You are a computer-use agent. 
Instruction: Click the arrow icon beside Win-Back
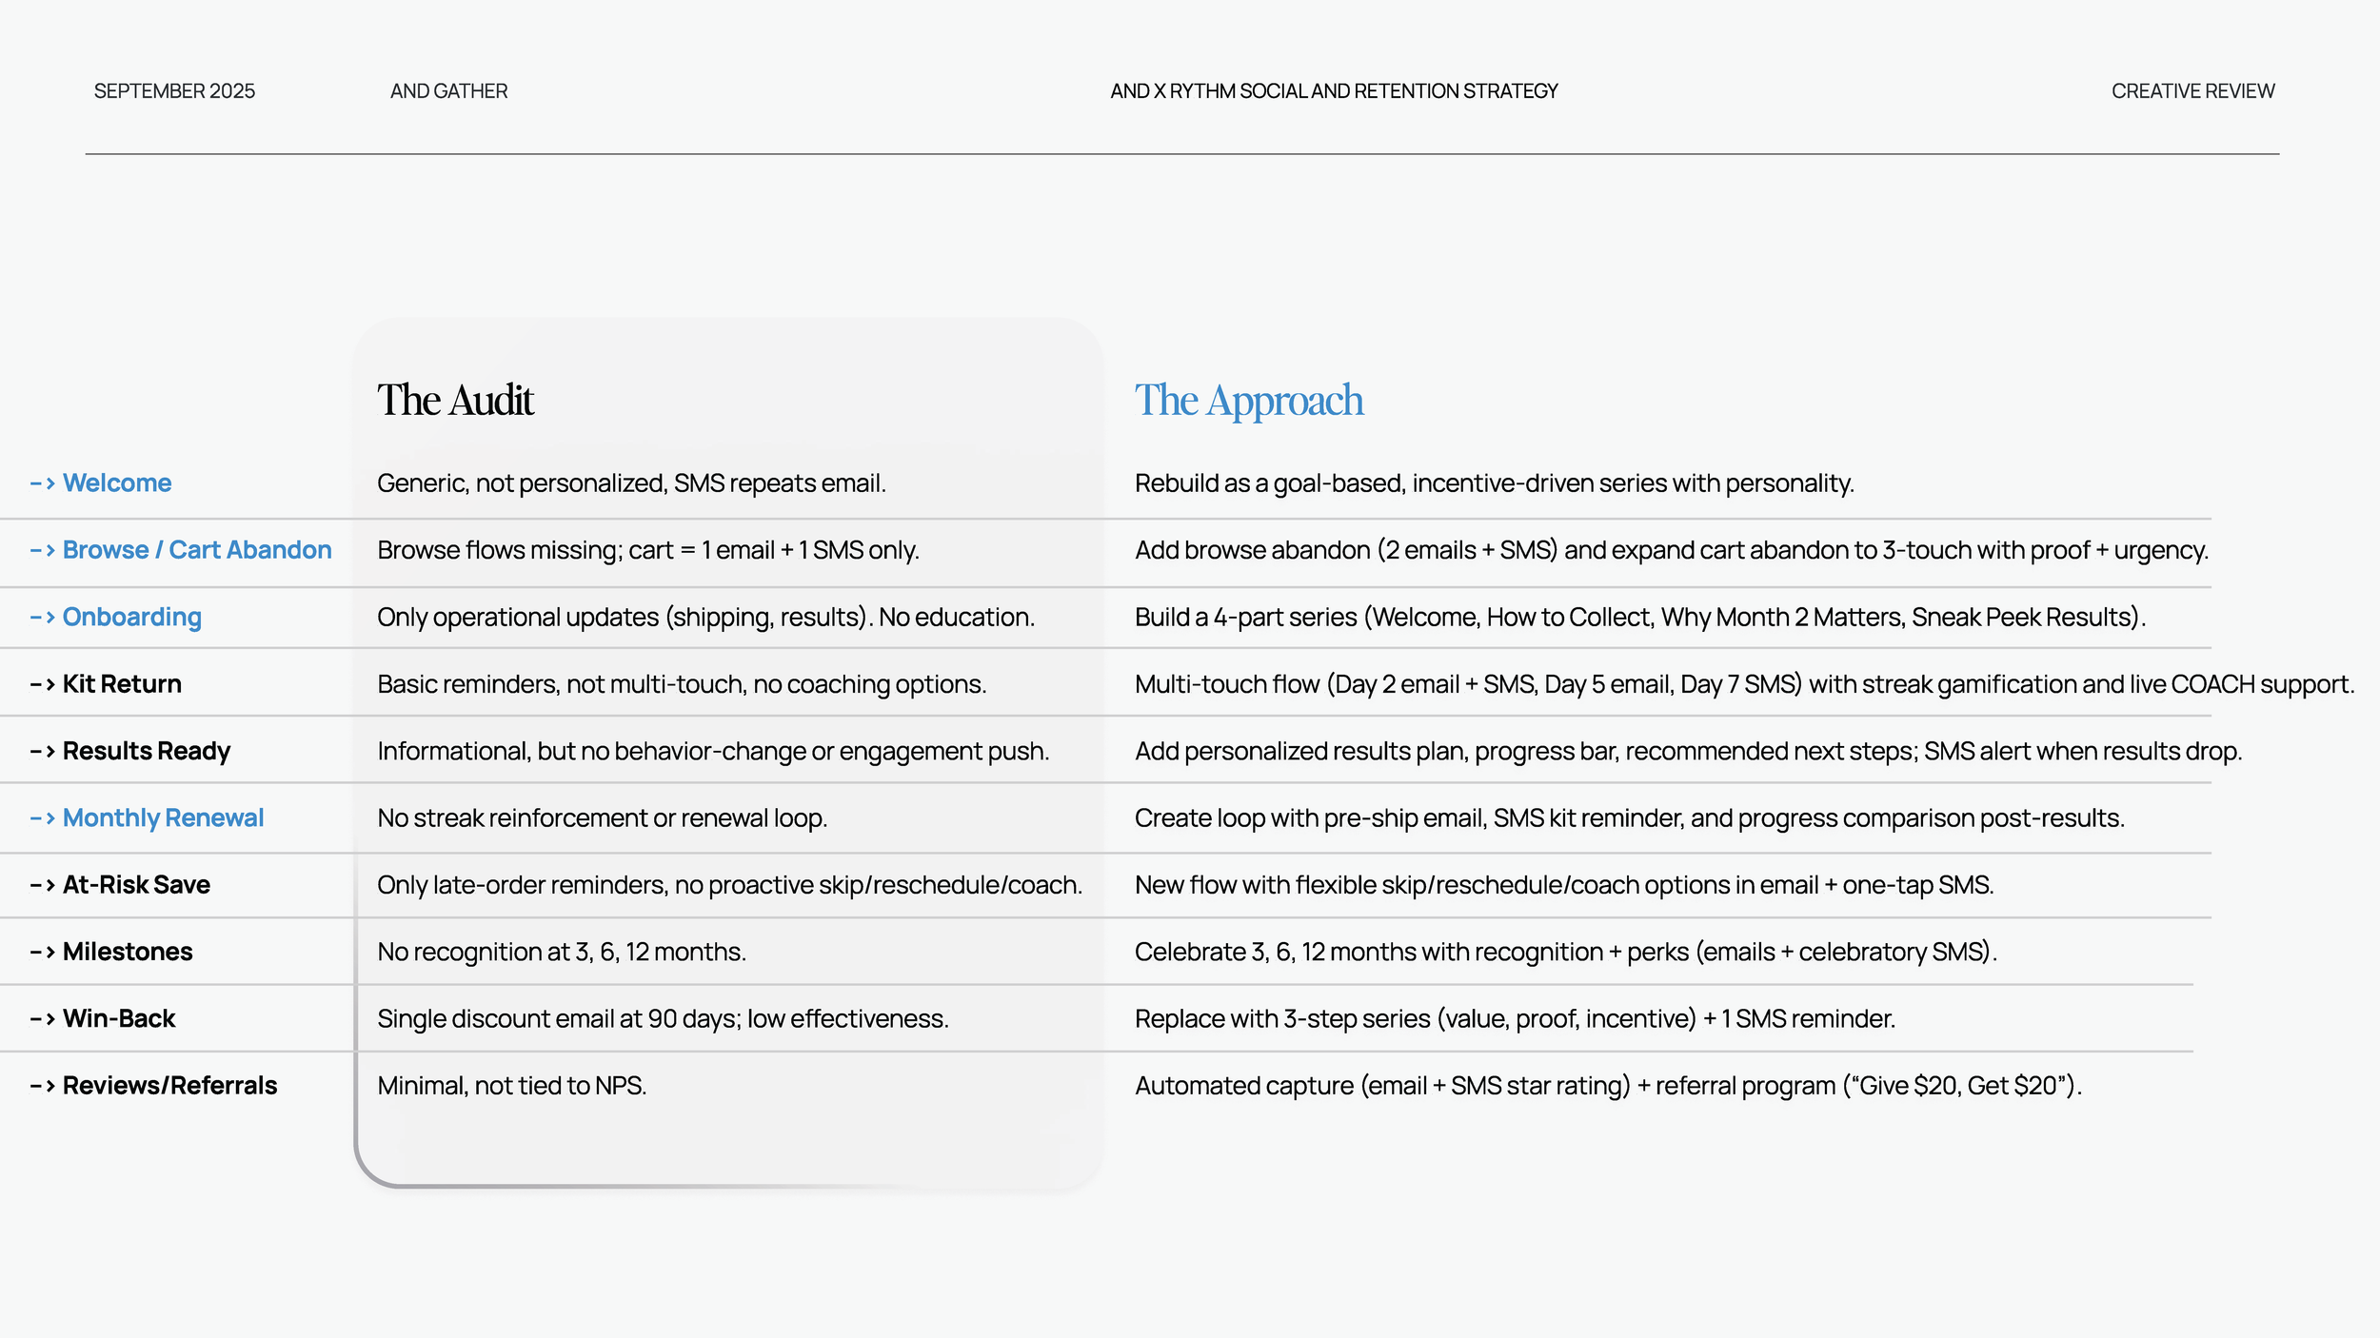click(x=42, y=1019)
